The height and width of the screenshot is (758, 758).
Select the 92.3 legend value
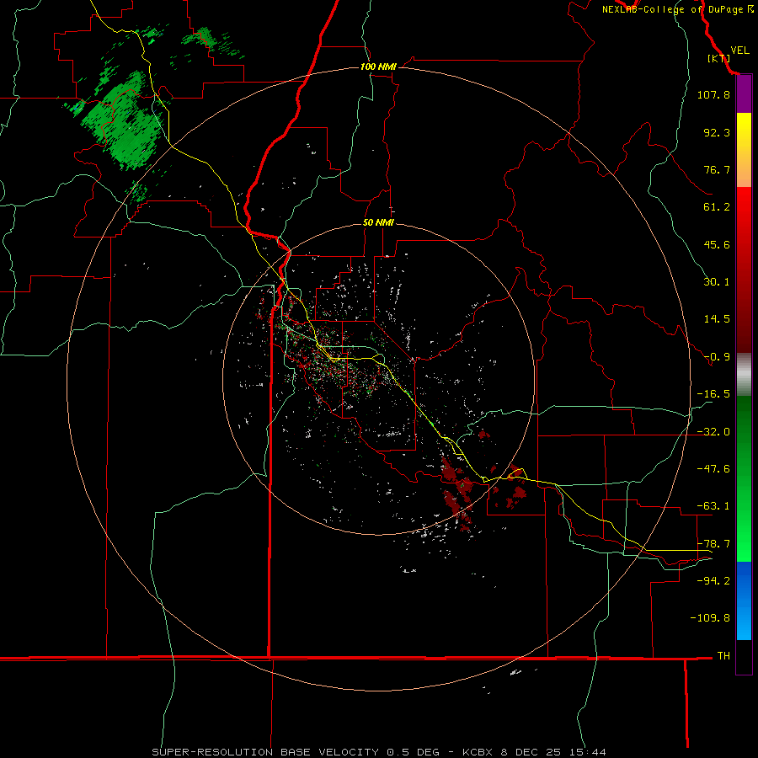coord(717,132)
